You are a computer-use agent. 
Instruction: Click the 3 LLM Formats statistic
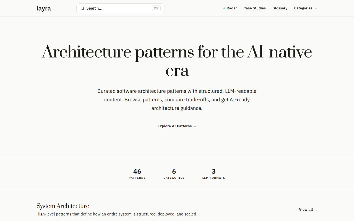[214, 174]
